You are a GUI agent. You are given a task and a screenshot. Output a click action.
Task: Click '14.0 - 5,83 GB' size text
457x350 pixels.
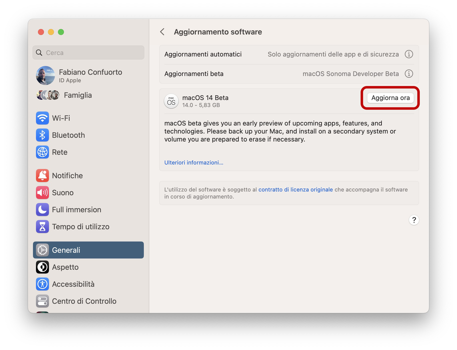click(x=201, y=105)
